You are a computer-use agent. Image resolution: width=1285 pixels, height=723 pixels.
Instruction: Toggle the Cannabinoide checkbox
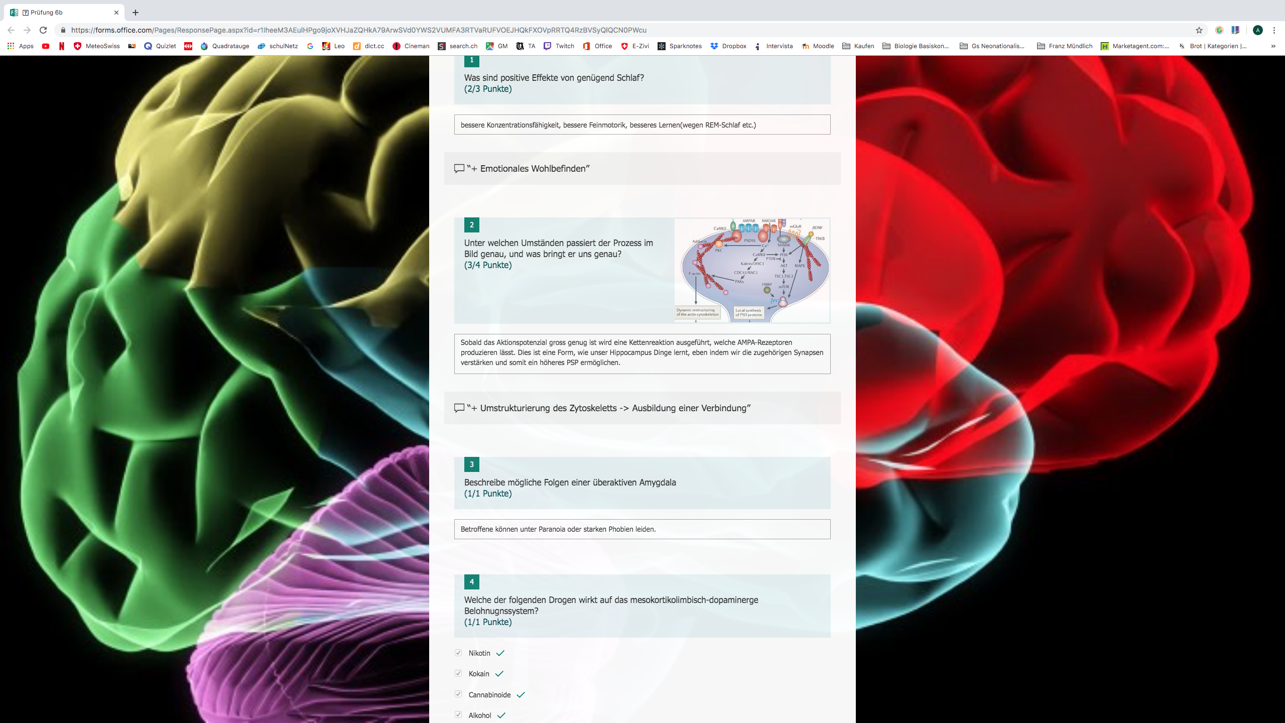click(x=458, y=694)
